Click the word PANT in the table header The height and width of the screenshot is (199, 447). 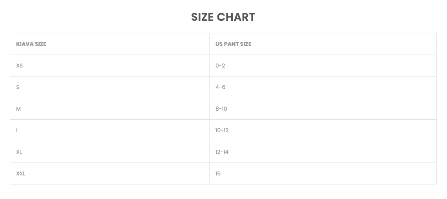[231, 44]
